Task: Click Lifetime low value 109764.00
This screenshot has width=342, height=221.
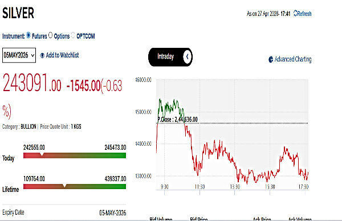Action: click(x=34, y=179)
